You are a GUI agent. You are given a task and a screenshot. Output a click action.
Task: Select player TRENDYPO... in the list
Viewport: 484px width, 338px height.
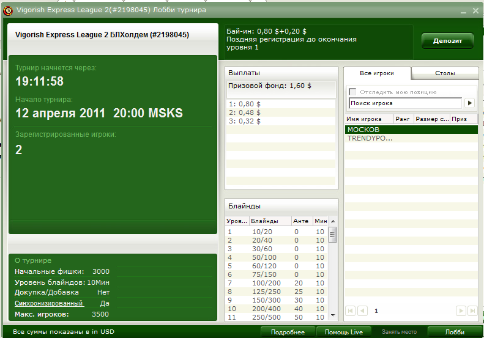coord(411,138)
